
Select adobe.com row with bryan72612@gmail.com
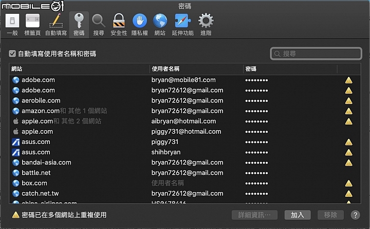click(185, 90)
